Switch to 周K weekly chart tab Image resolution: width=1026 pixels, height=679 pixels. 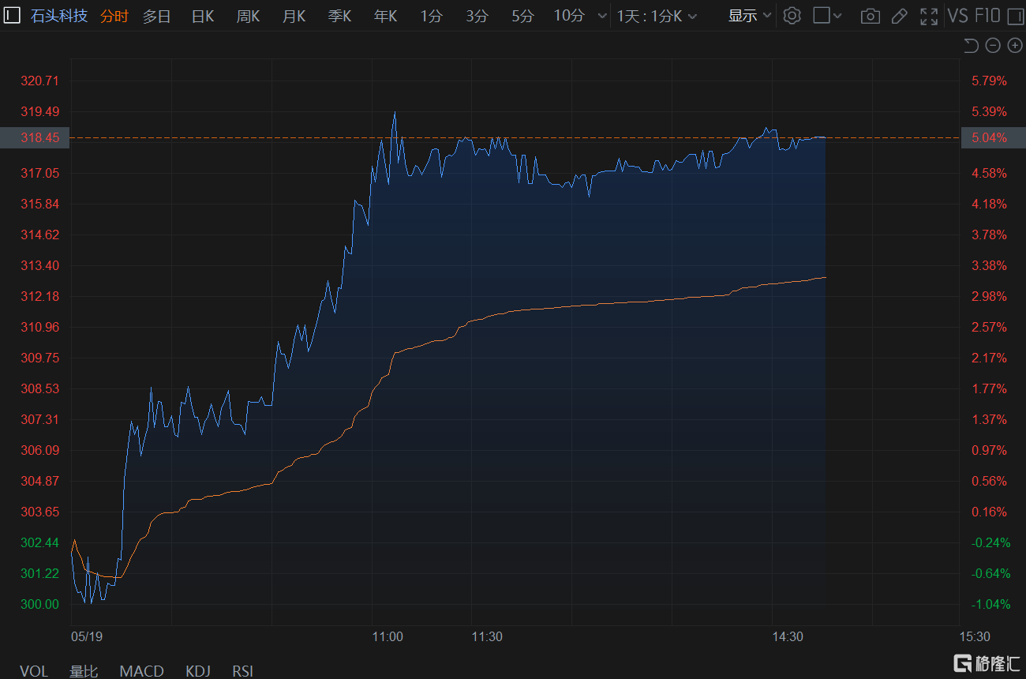point(248,16)
